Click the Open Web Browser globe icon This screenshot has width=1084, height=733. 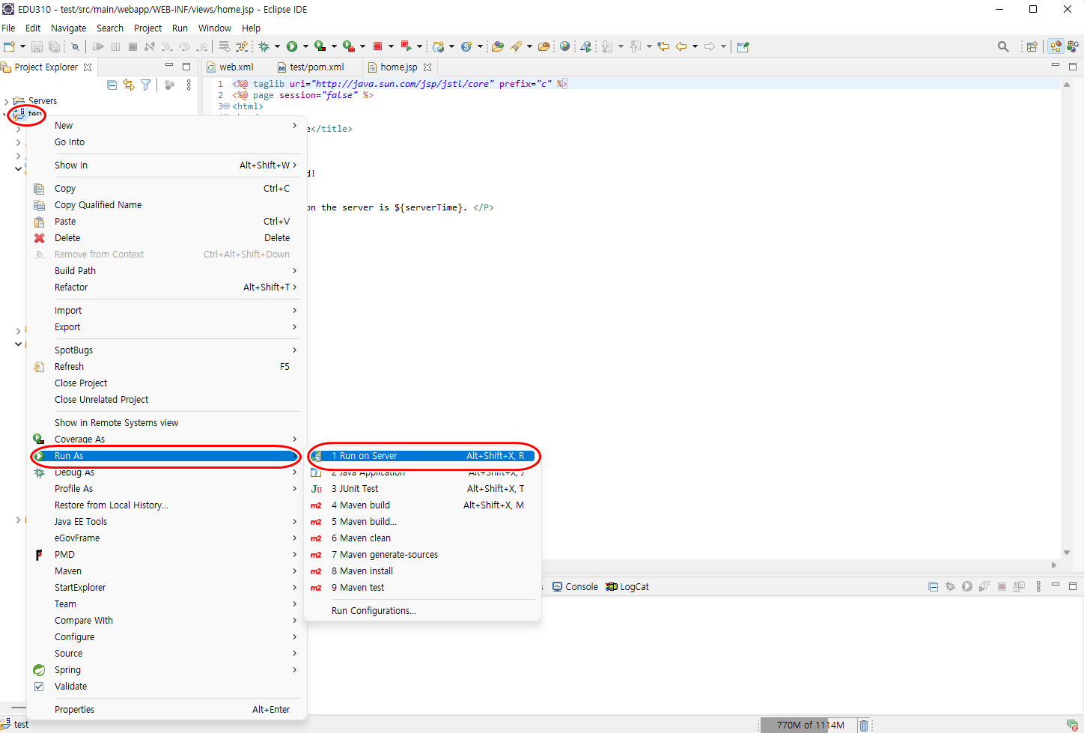[565, 46]
